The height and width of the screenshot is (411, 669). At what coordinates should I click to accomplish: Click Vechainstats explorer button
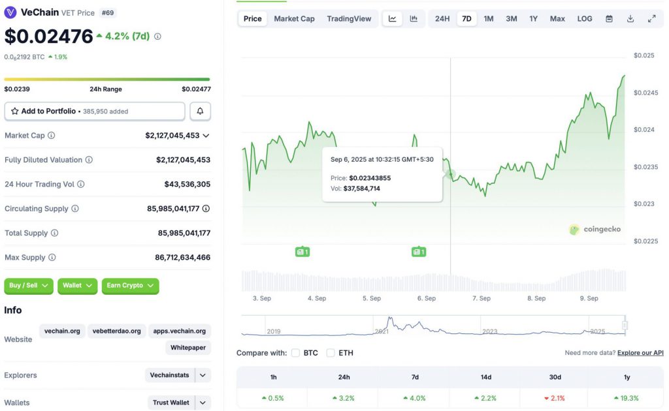pos(169,375)
